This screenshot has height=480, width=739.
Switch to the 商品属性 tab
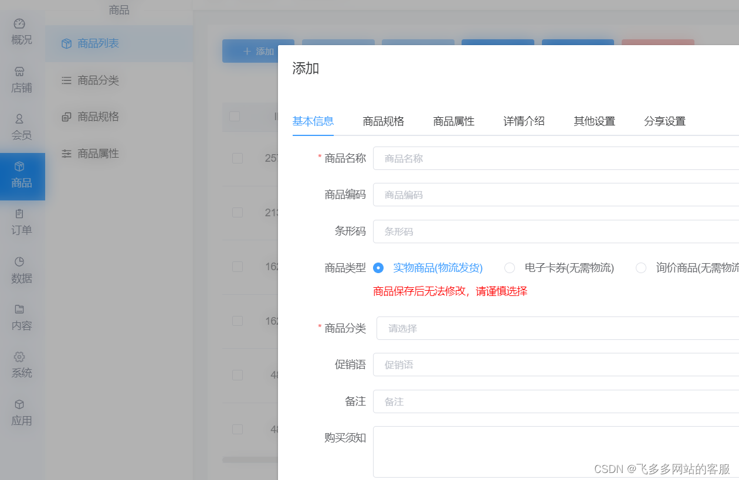(454, 121)
